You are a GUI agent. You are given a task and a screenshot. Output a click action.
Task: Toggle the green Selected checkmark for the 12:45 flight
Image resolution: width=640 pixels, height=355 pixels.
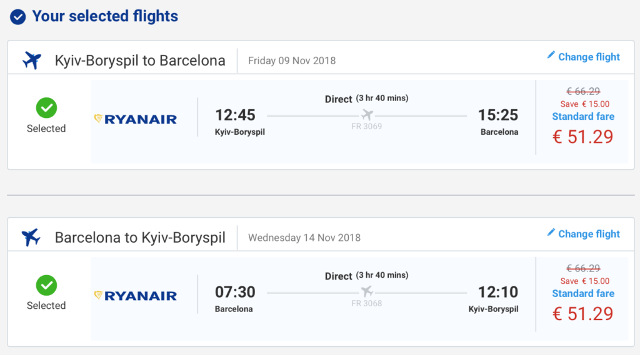[46, 109]
